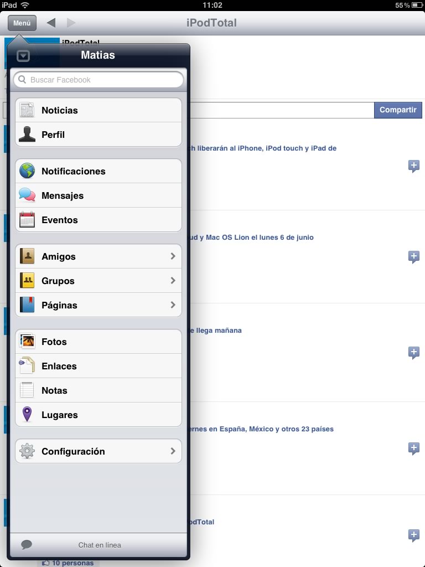The height and width of the screenshot is (567, 425).
Task: Select Notas menu entry
Action: pos(99,390)
